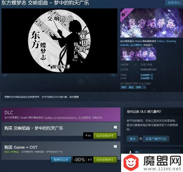This screenshot has width=183, height=172.
Task: Expand the plus button next to publisher
Action: coord(152,78)
